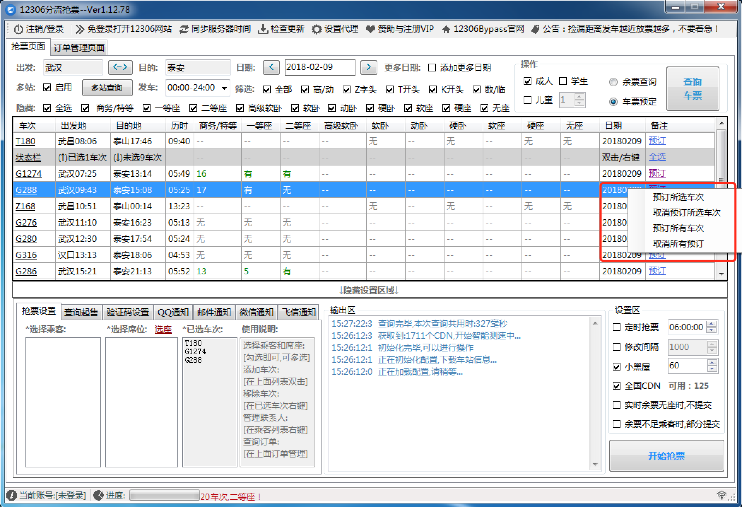
Task: Toggle the child checkbox
Action: 528,100
